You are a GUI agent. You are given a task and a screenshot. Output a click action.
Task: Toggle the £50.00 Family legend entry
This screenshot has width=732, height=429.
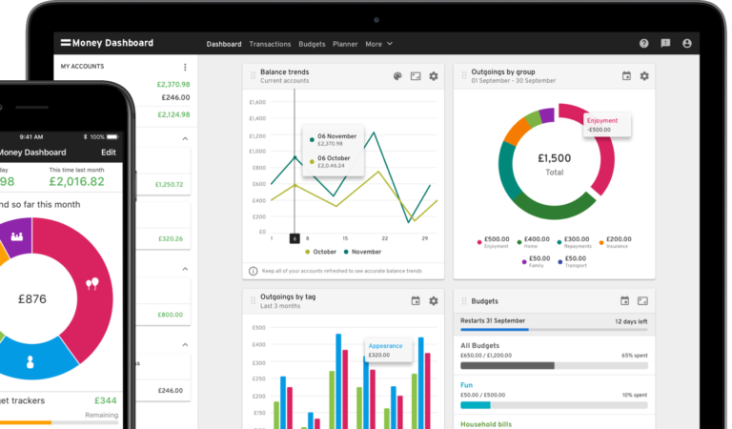click(x=536, y=261)
